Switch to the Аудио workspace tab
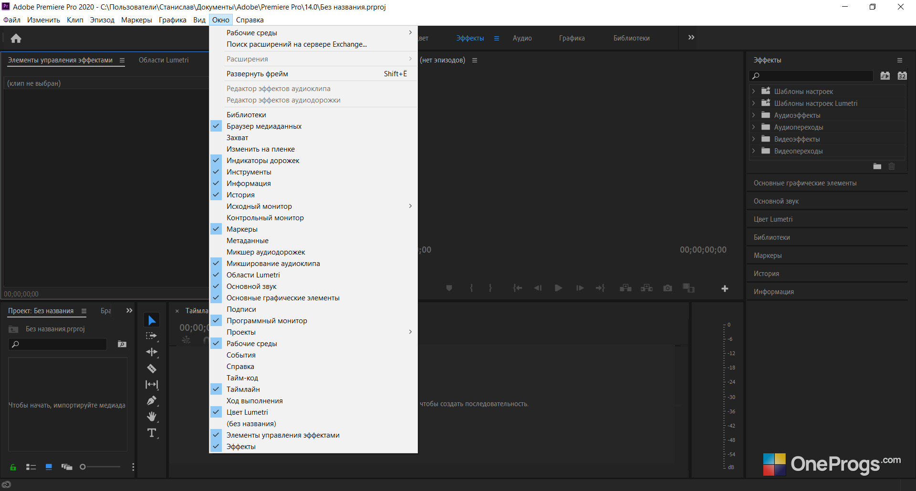The width and height of the screenshot is (916, 491). coord(522,38)
